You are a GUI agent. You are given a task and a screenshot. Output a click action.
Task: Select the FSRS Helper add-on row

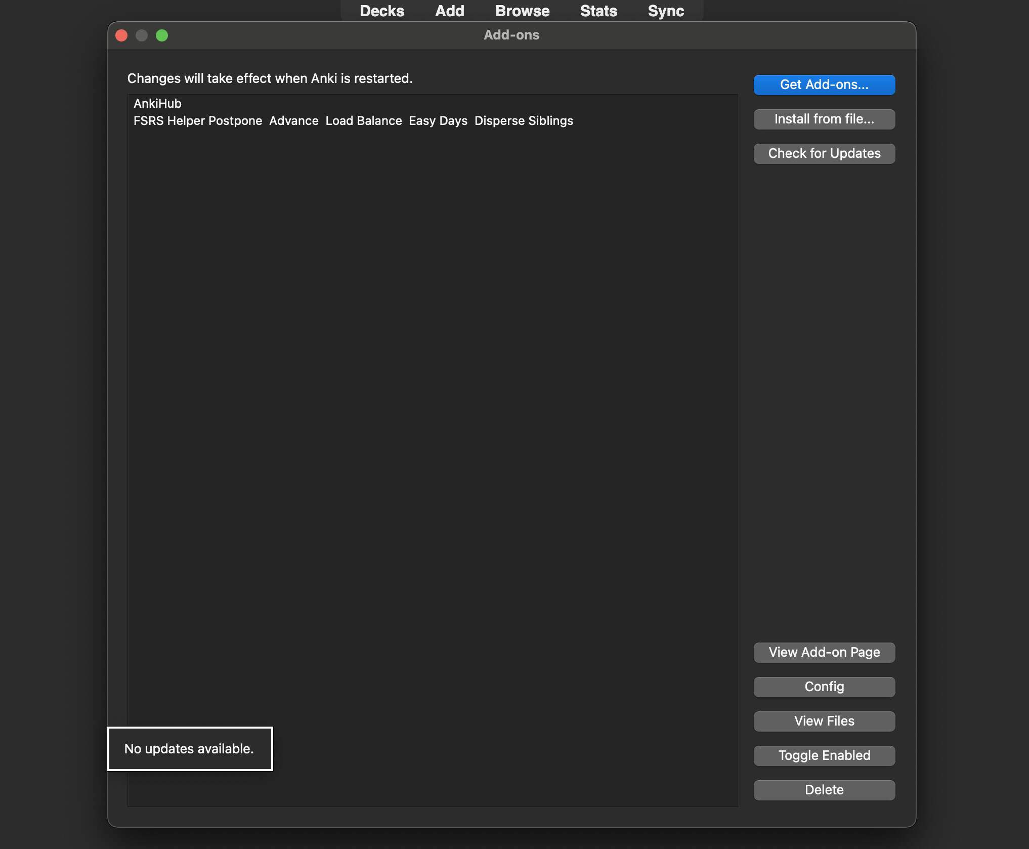433,120
